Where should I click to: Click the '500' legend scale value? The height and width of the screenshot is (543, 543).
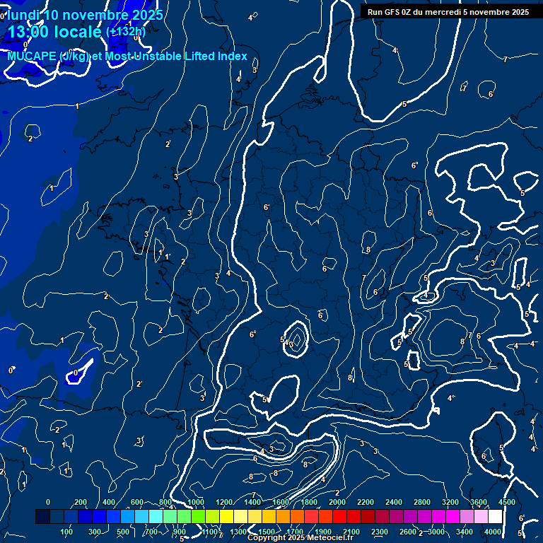(123, 532)
